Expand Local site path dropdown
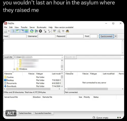 [62, 57]
